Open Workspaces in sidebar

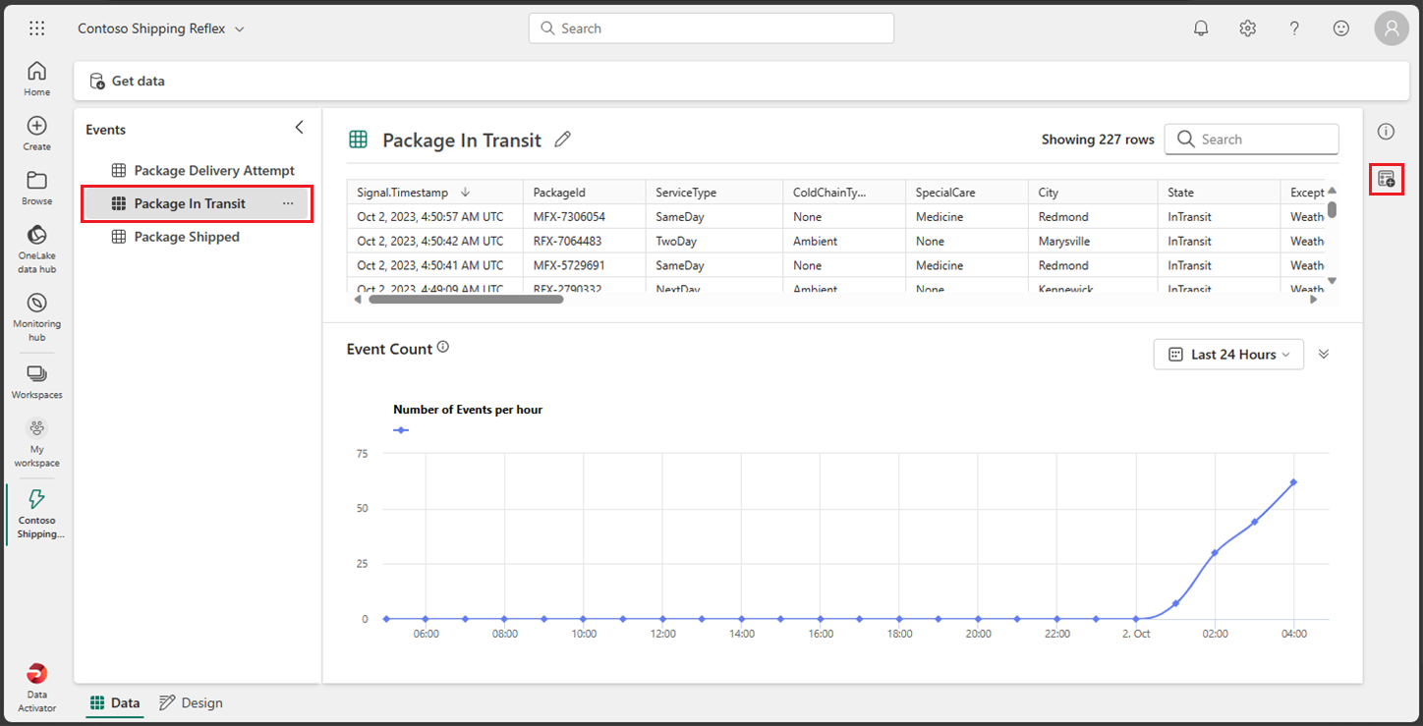click(x=36, y=382)
